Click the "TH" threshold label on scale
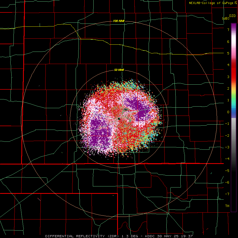The height and width of the screenshot is (238, 238). point(227,206)
